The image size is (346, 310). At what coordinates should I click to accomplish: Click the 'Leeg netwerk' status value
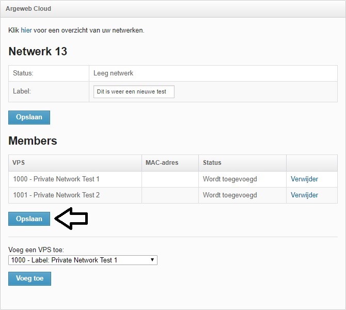[113, 73]
